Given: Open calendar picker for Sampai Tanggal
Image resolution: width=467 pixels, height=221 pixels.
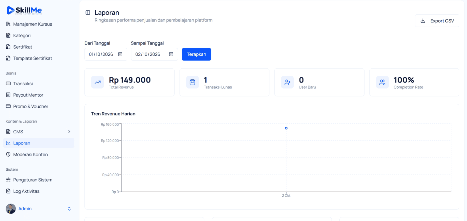Looking at the screenshot, I should pyautogui.click(x=171, y=54).
